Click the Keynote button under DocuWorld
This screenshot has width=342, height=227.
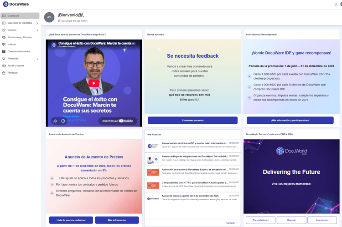pos(291,220)
